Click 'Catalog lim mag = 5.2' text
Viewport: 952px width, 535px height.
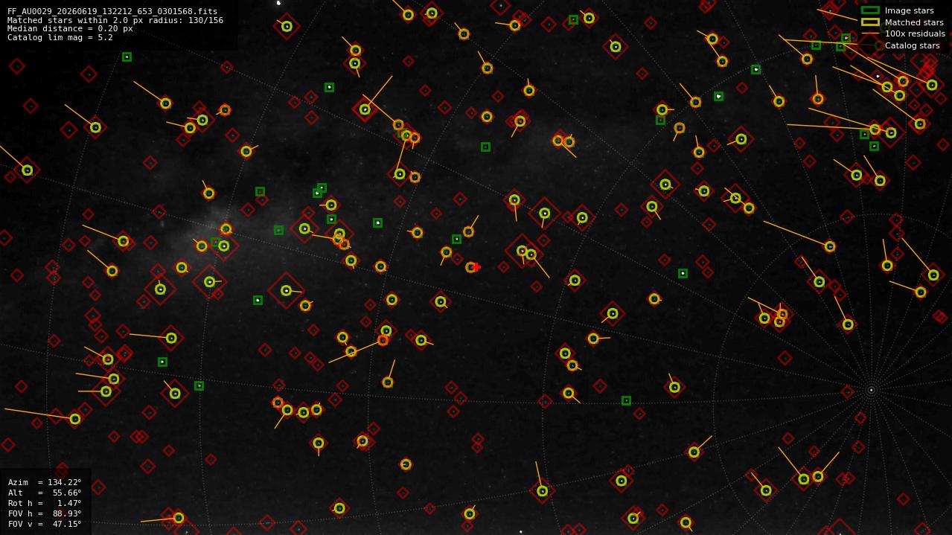60,37
